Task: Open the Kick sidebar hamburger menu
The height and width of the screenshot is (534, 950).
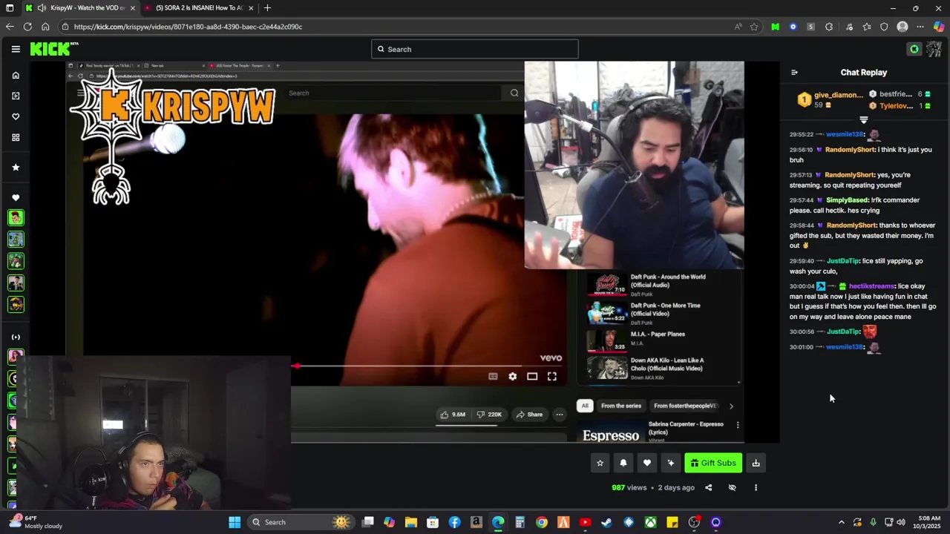Action: click(x=16, y=49)
